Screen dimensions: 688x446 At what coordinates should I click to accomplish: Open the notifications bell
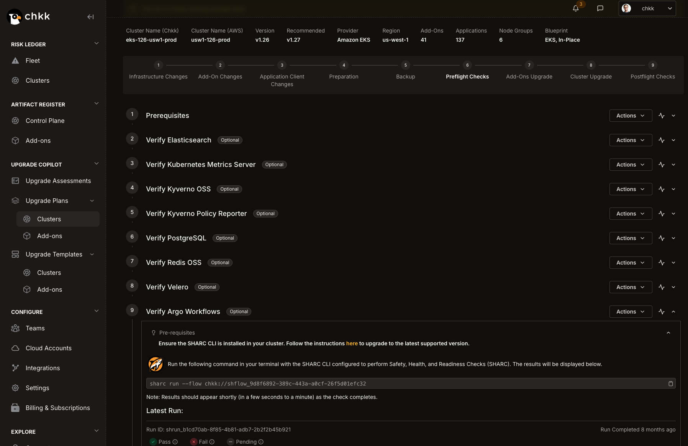pos(576,8)
